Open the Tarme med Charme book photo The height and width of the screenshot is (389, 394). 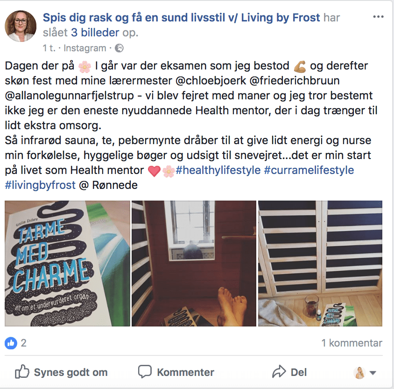coord(67,264)
